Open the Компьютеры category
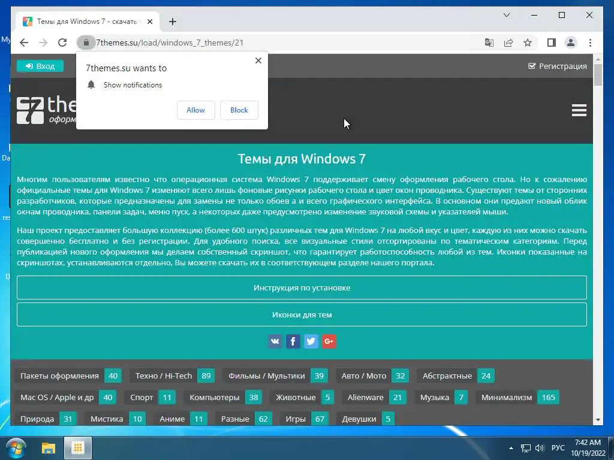This screenshot has width=614, height=460. pos(223,397)
